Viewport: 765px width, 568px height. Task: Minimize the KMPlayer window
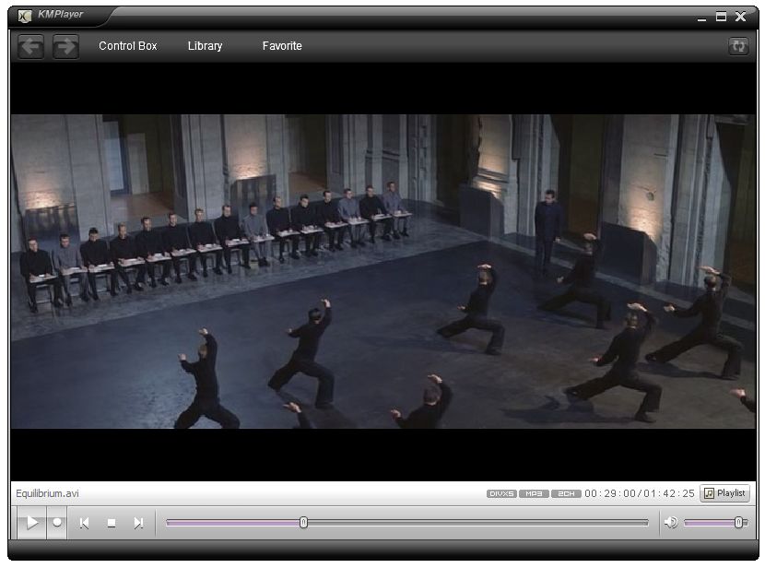point(701,18)
